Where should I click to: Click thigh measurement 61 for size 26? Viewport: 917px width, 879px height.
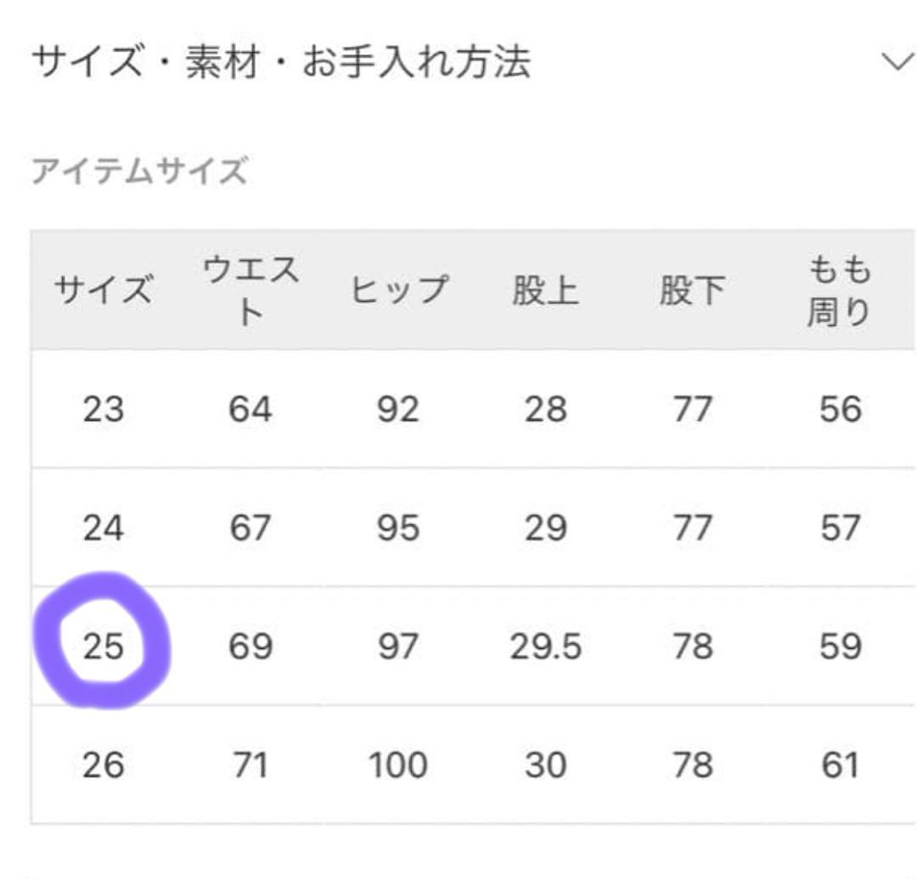[839, 764]
